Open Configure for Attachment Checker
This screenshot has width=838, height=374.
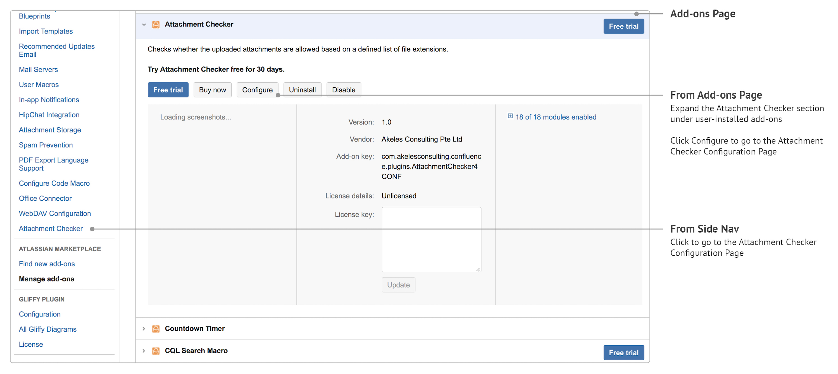point(257,90)
